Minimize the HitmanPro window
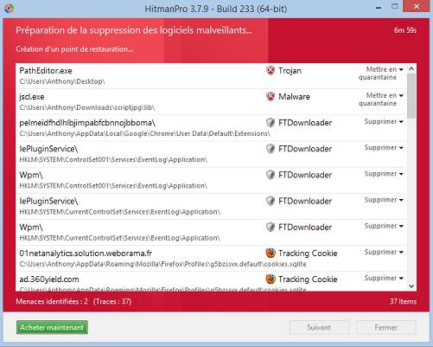 379,8
